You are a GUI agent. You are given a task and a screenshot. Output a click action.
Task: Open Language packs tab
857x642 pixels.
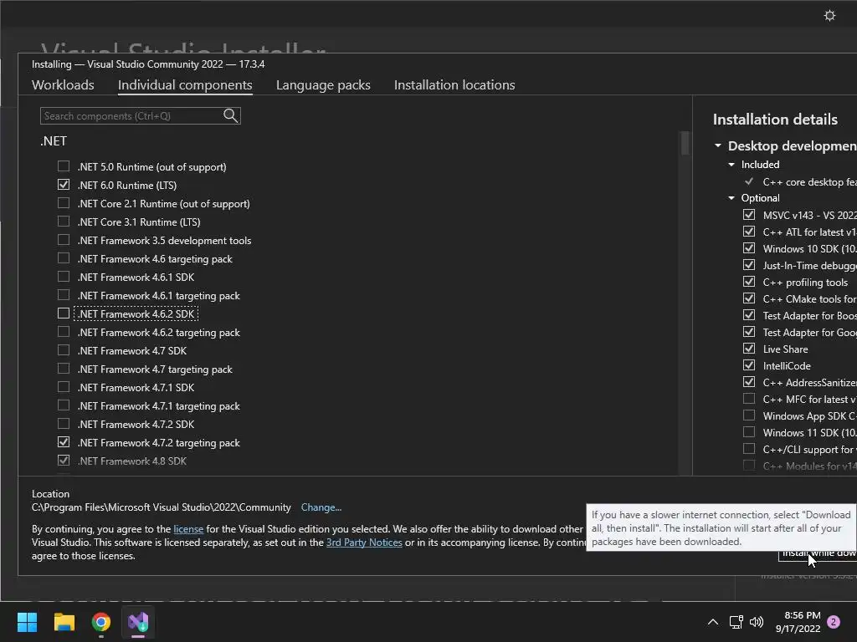point(323,85)
